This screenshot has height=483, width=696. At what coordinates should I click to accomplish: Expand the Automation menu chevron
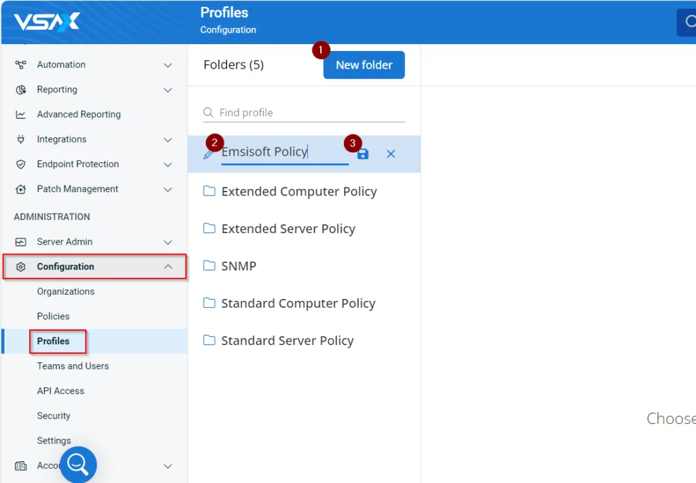tap(168, 65)
